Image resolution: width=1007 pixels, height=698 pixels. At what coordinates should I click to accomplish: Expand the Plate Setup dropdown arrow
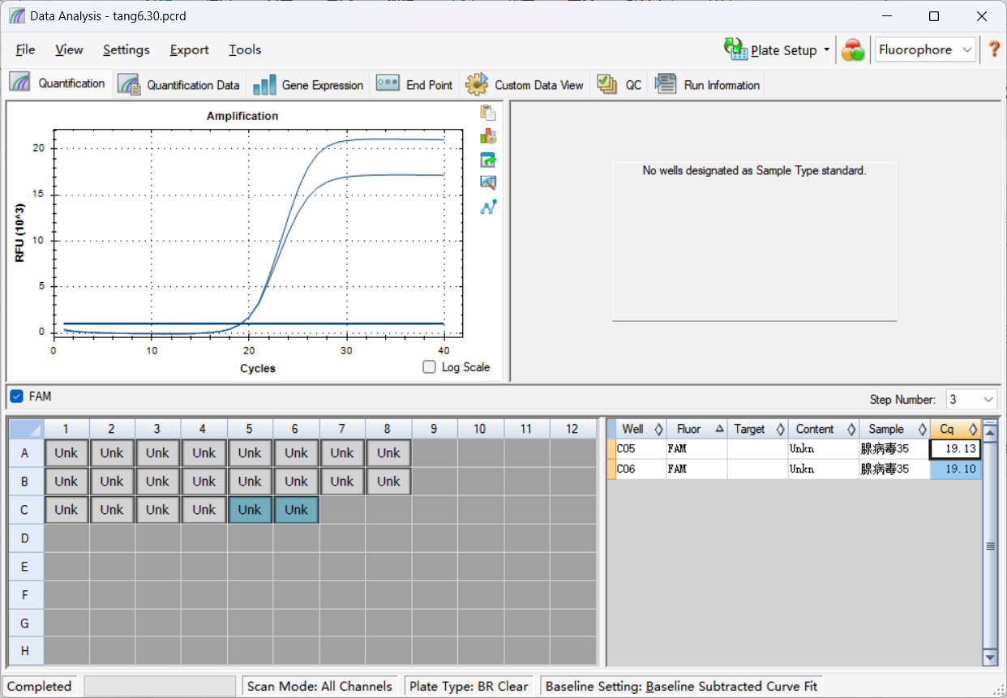coord(827,49)
